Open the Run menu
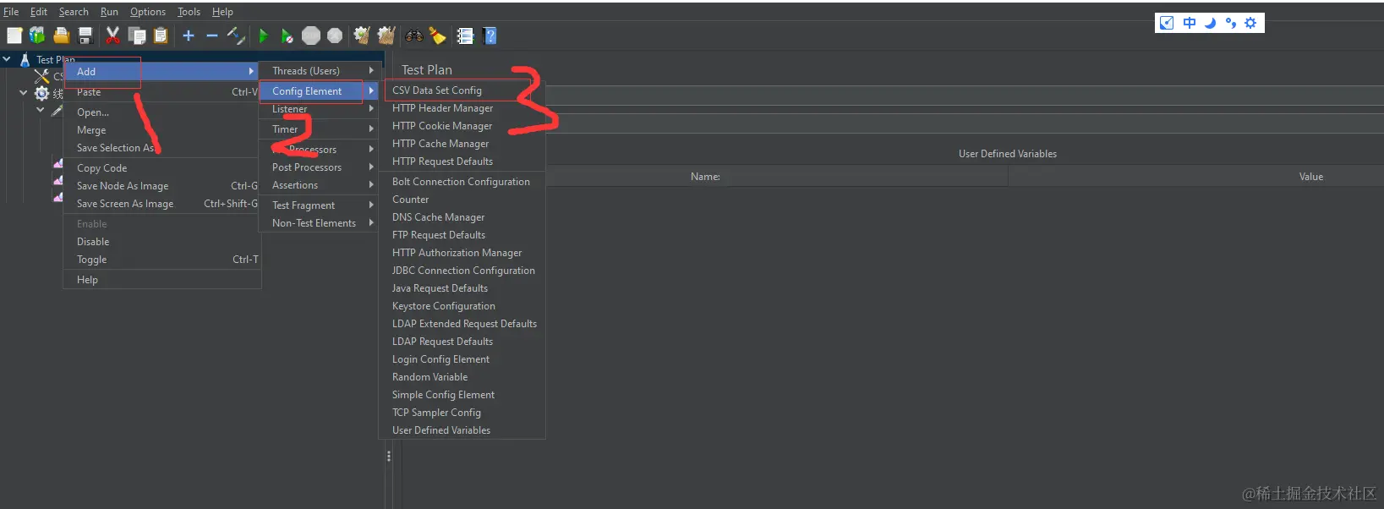This screenshot has width=1384, height=509. pos(109,12)
